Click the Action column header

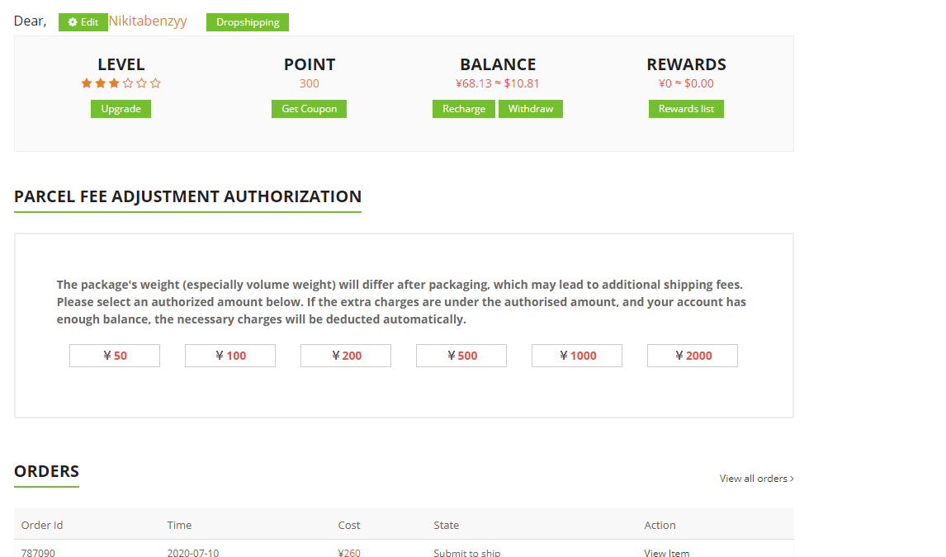click(660, 525)
